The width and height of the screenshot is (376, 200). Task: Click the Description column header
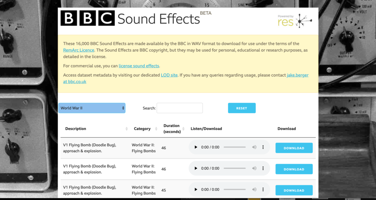(76, 128)
